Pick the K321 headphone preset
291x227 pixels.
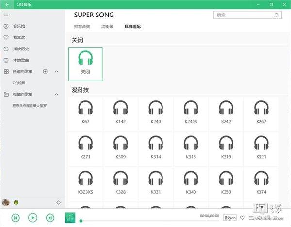point(261,149)
